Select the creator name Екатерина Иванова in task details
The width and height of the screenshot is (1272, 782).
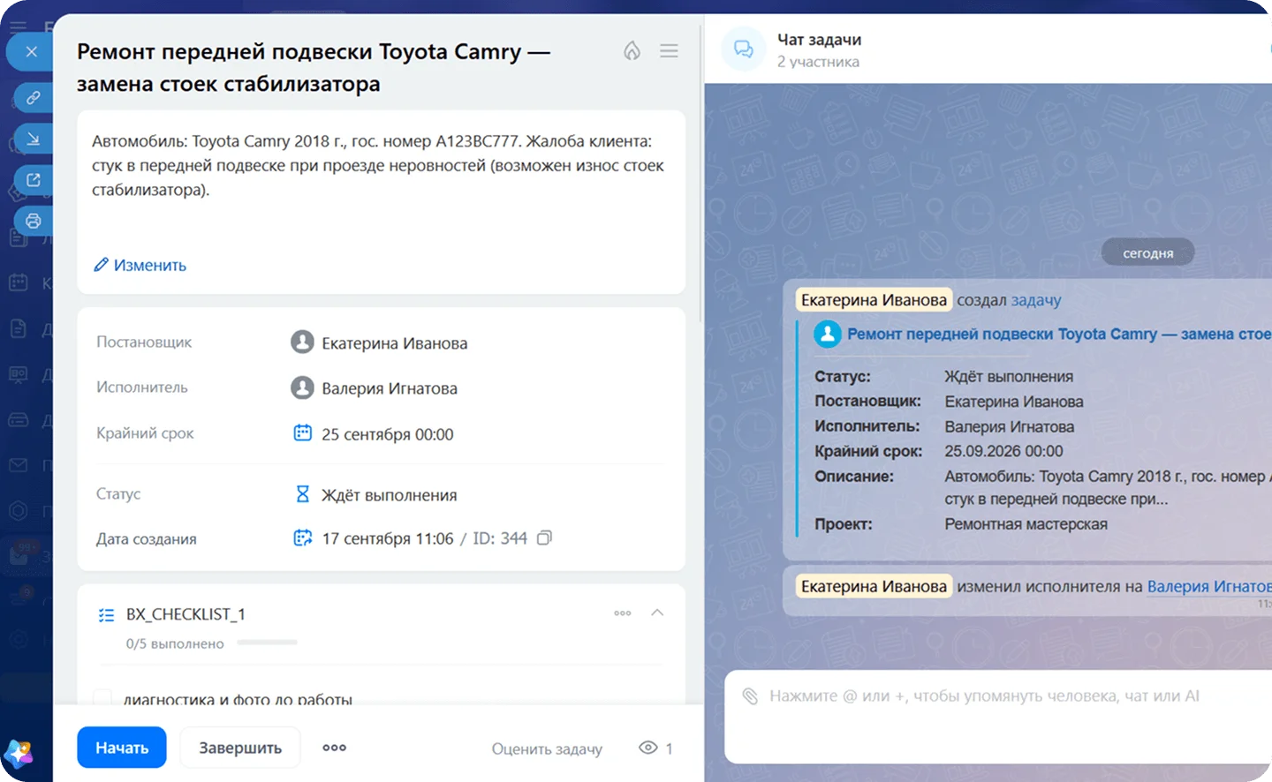[x=394, y=343]
